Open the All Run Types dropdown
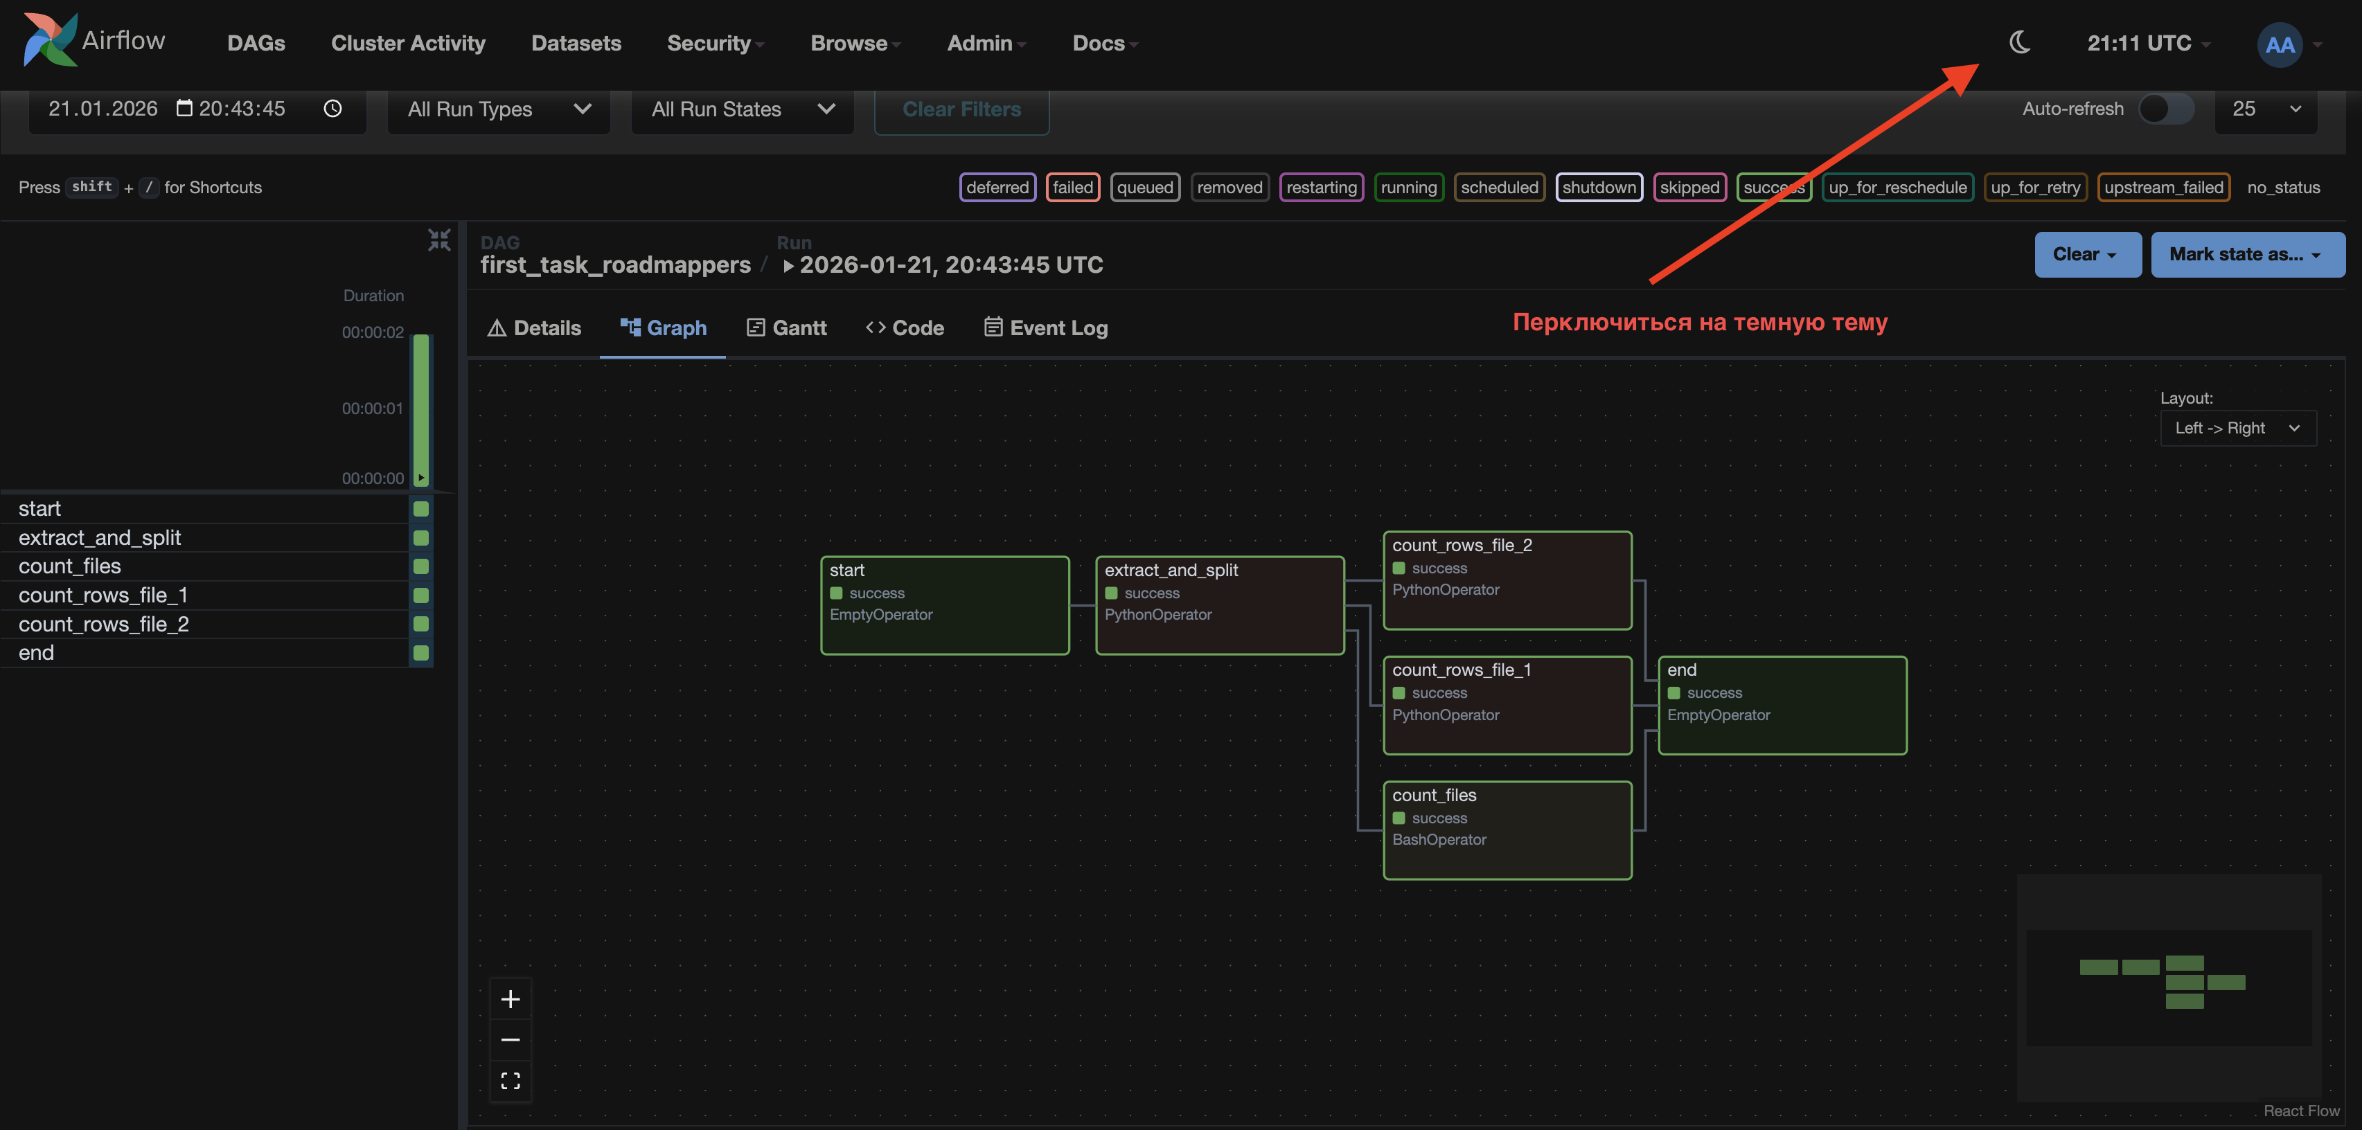Viewport: 2362px width, 1130px height. [x=498, y=109]
